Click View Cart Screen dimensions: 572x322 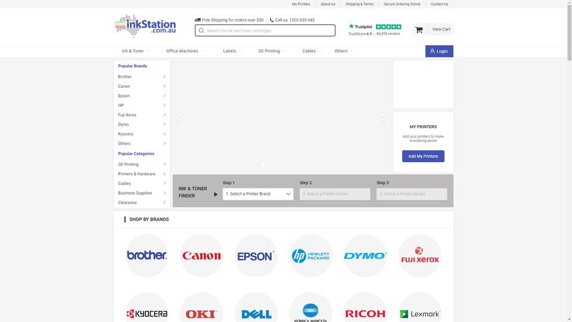coord(441,29)
